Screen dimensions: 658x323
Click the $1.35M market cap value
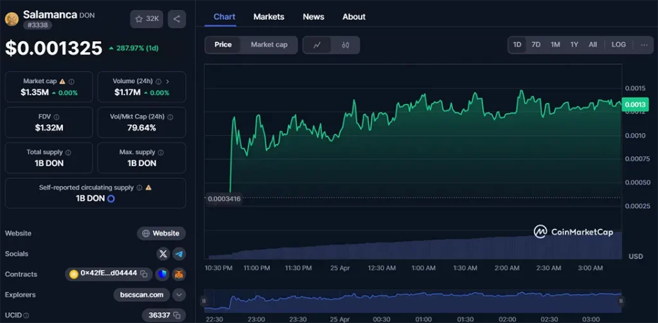pyautogui.click(x=35, y=93)
